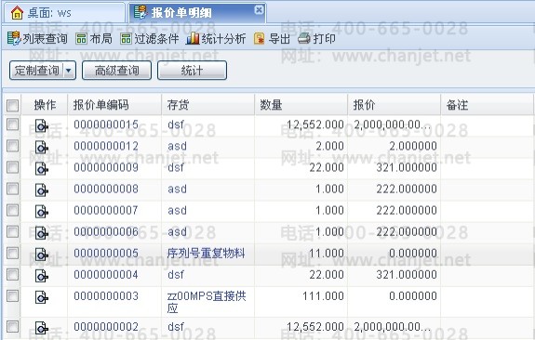Screen dimensions: 535x340
Task: Check the row 0000000005 checkbox
Action: [x=13, y=253]
